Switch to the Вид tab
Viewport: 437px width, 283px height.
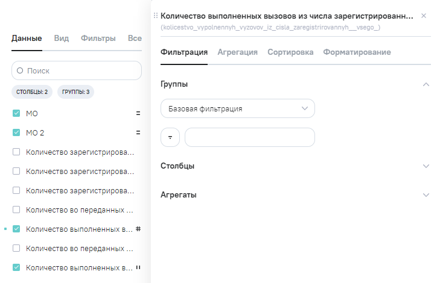62,38
